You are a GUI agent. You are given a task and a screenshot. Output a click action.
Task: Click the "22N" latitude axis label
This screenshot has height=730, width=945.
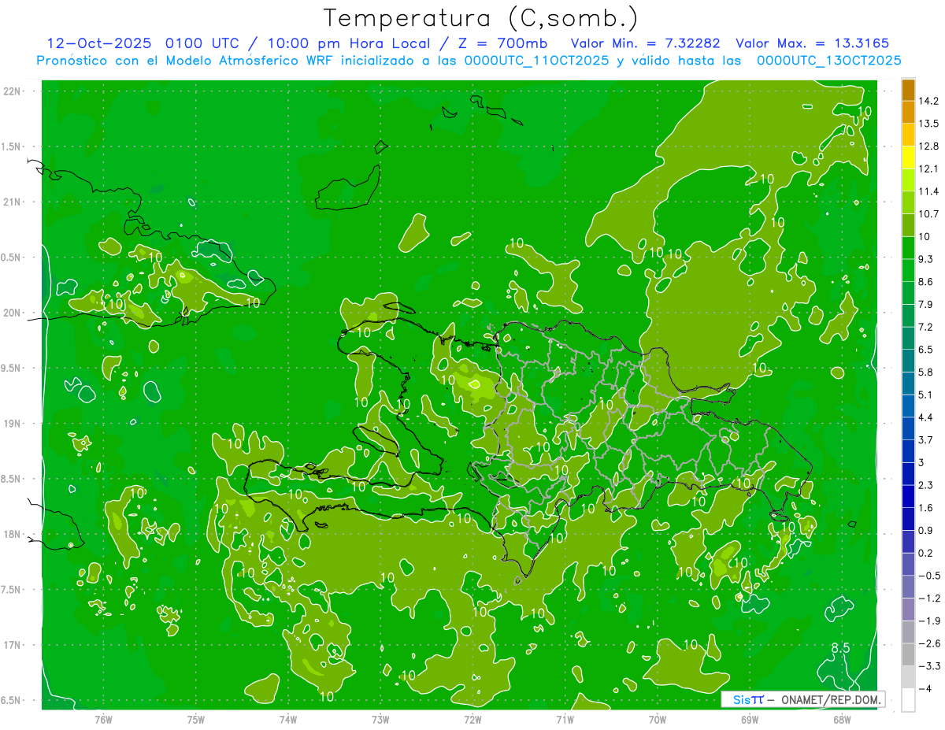12,91
